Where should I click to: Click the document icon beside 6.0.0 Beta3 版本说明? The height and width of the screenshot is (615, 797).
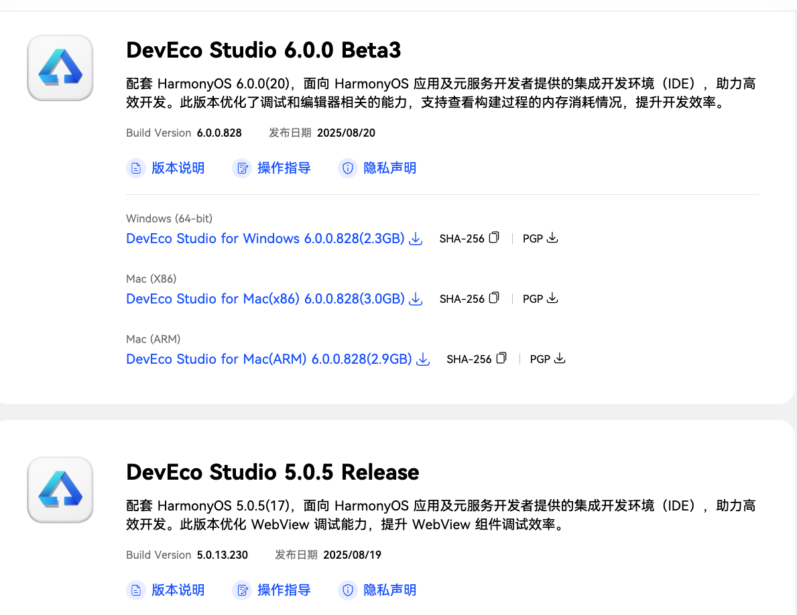(136, 168)
